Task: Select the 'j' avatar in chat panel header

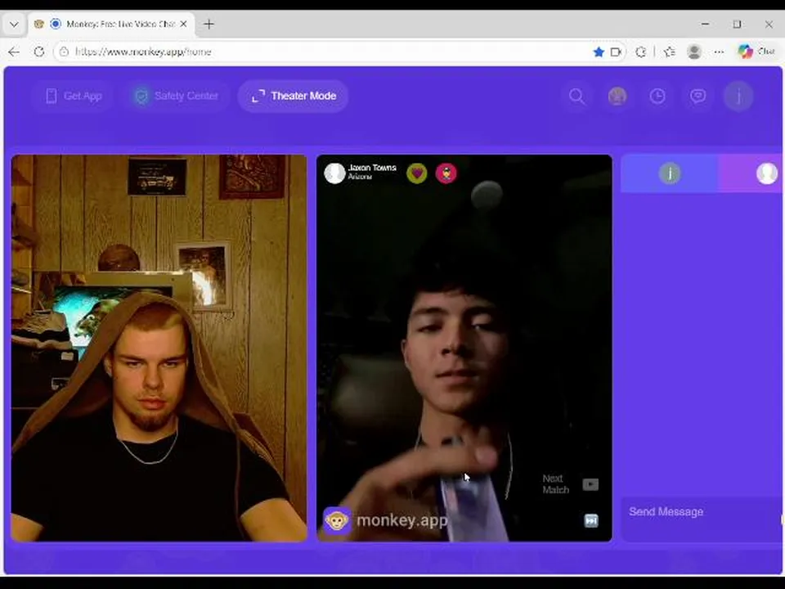Action: coord(670,173)
